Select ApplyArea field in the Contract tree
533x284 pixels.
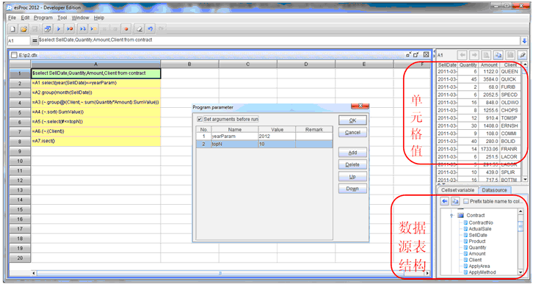(479, 266)
